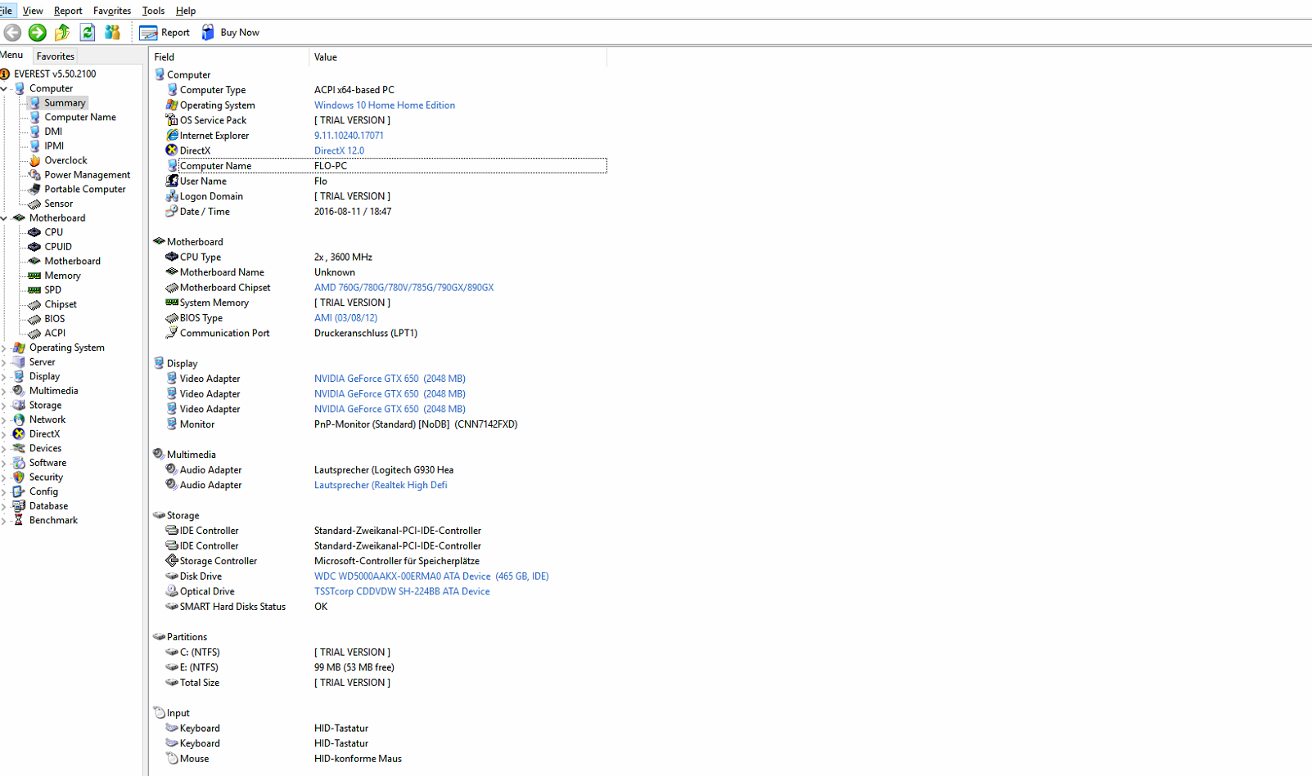Viewport: 1312px width, 776px height.
Task: Click the Overclock flame icon
Action: pyautogui.click(x=34, y=160)
